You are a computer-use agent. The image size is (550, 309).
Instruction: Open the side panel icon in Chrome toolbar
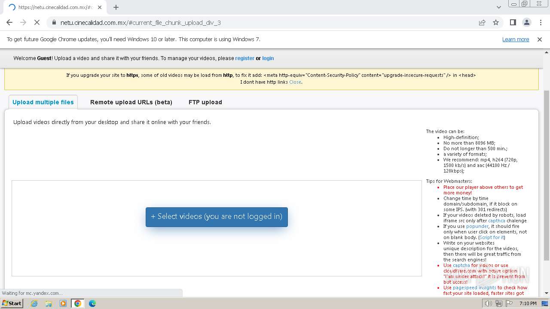tap(513, 22)
